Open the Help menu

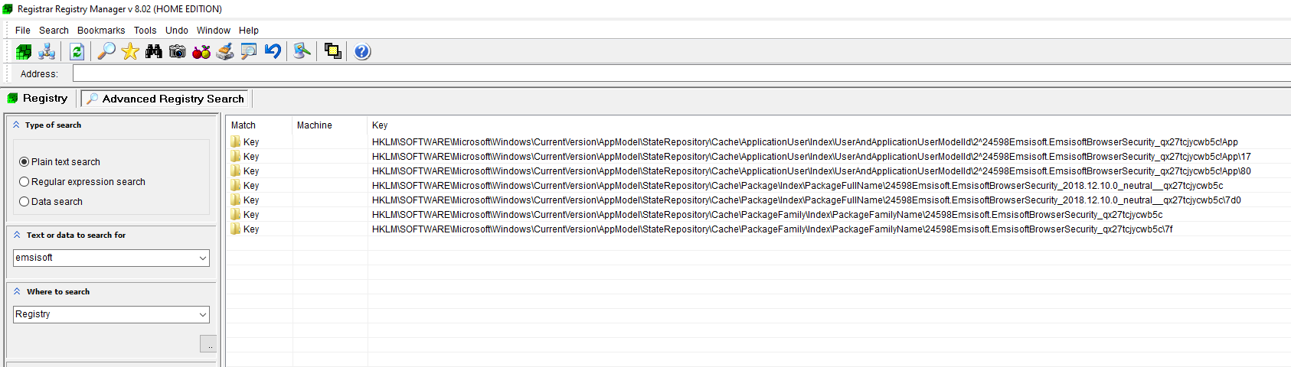249,31
